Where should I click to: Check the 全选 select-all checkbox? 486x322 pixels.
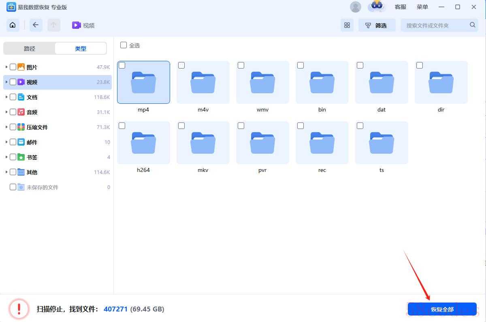[x=124, y=45]
